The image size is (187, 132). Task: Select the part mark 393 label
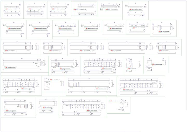[x=50, y=51]
